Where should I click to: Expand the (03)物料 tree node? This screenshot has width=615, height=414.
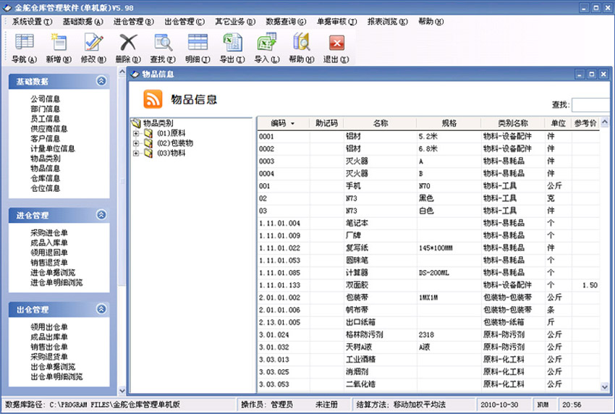point(136,153)
